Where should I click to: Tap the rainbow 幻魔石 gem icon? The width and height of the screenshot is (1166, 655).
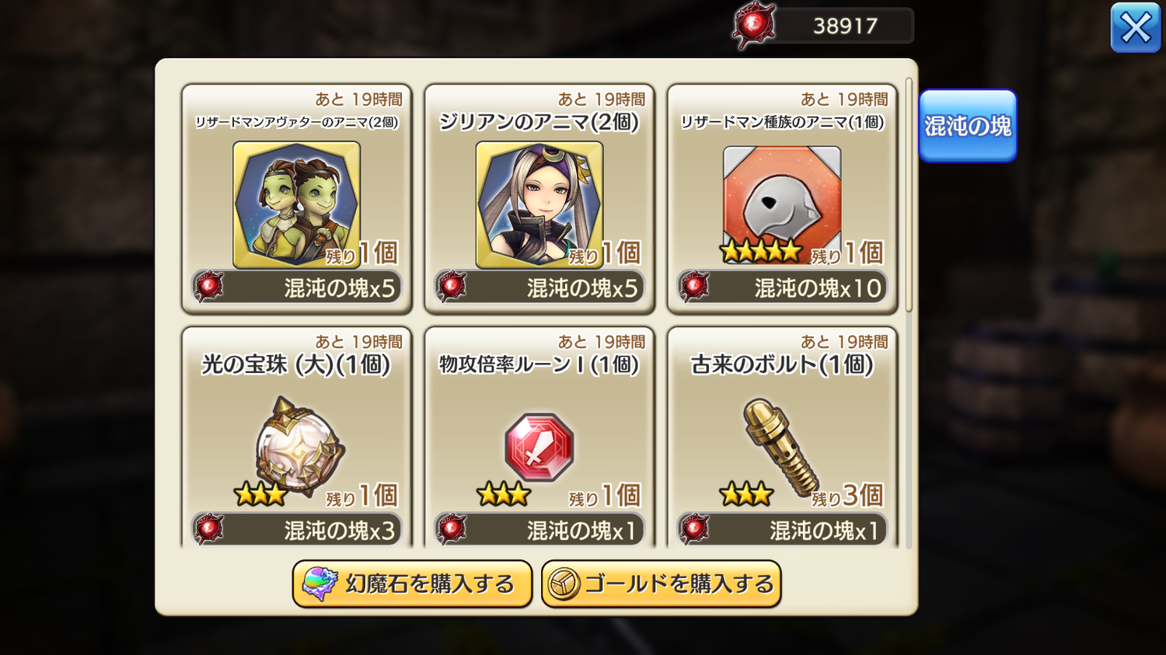(319, 584)
